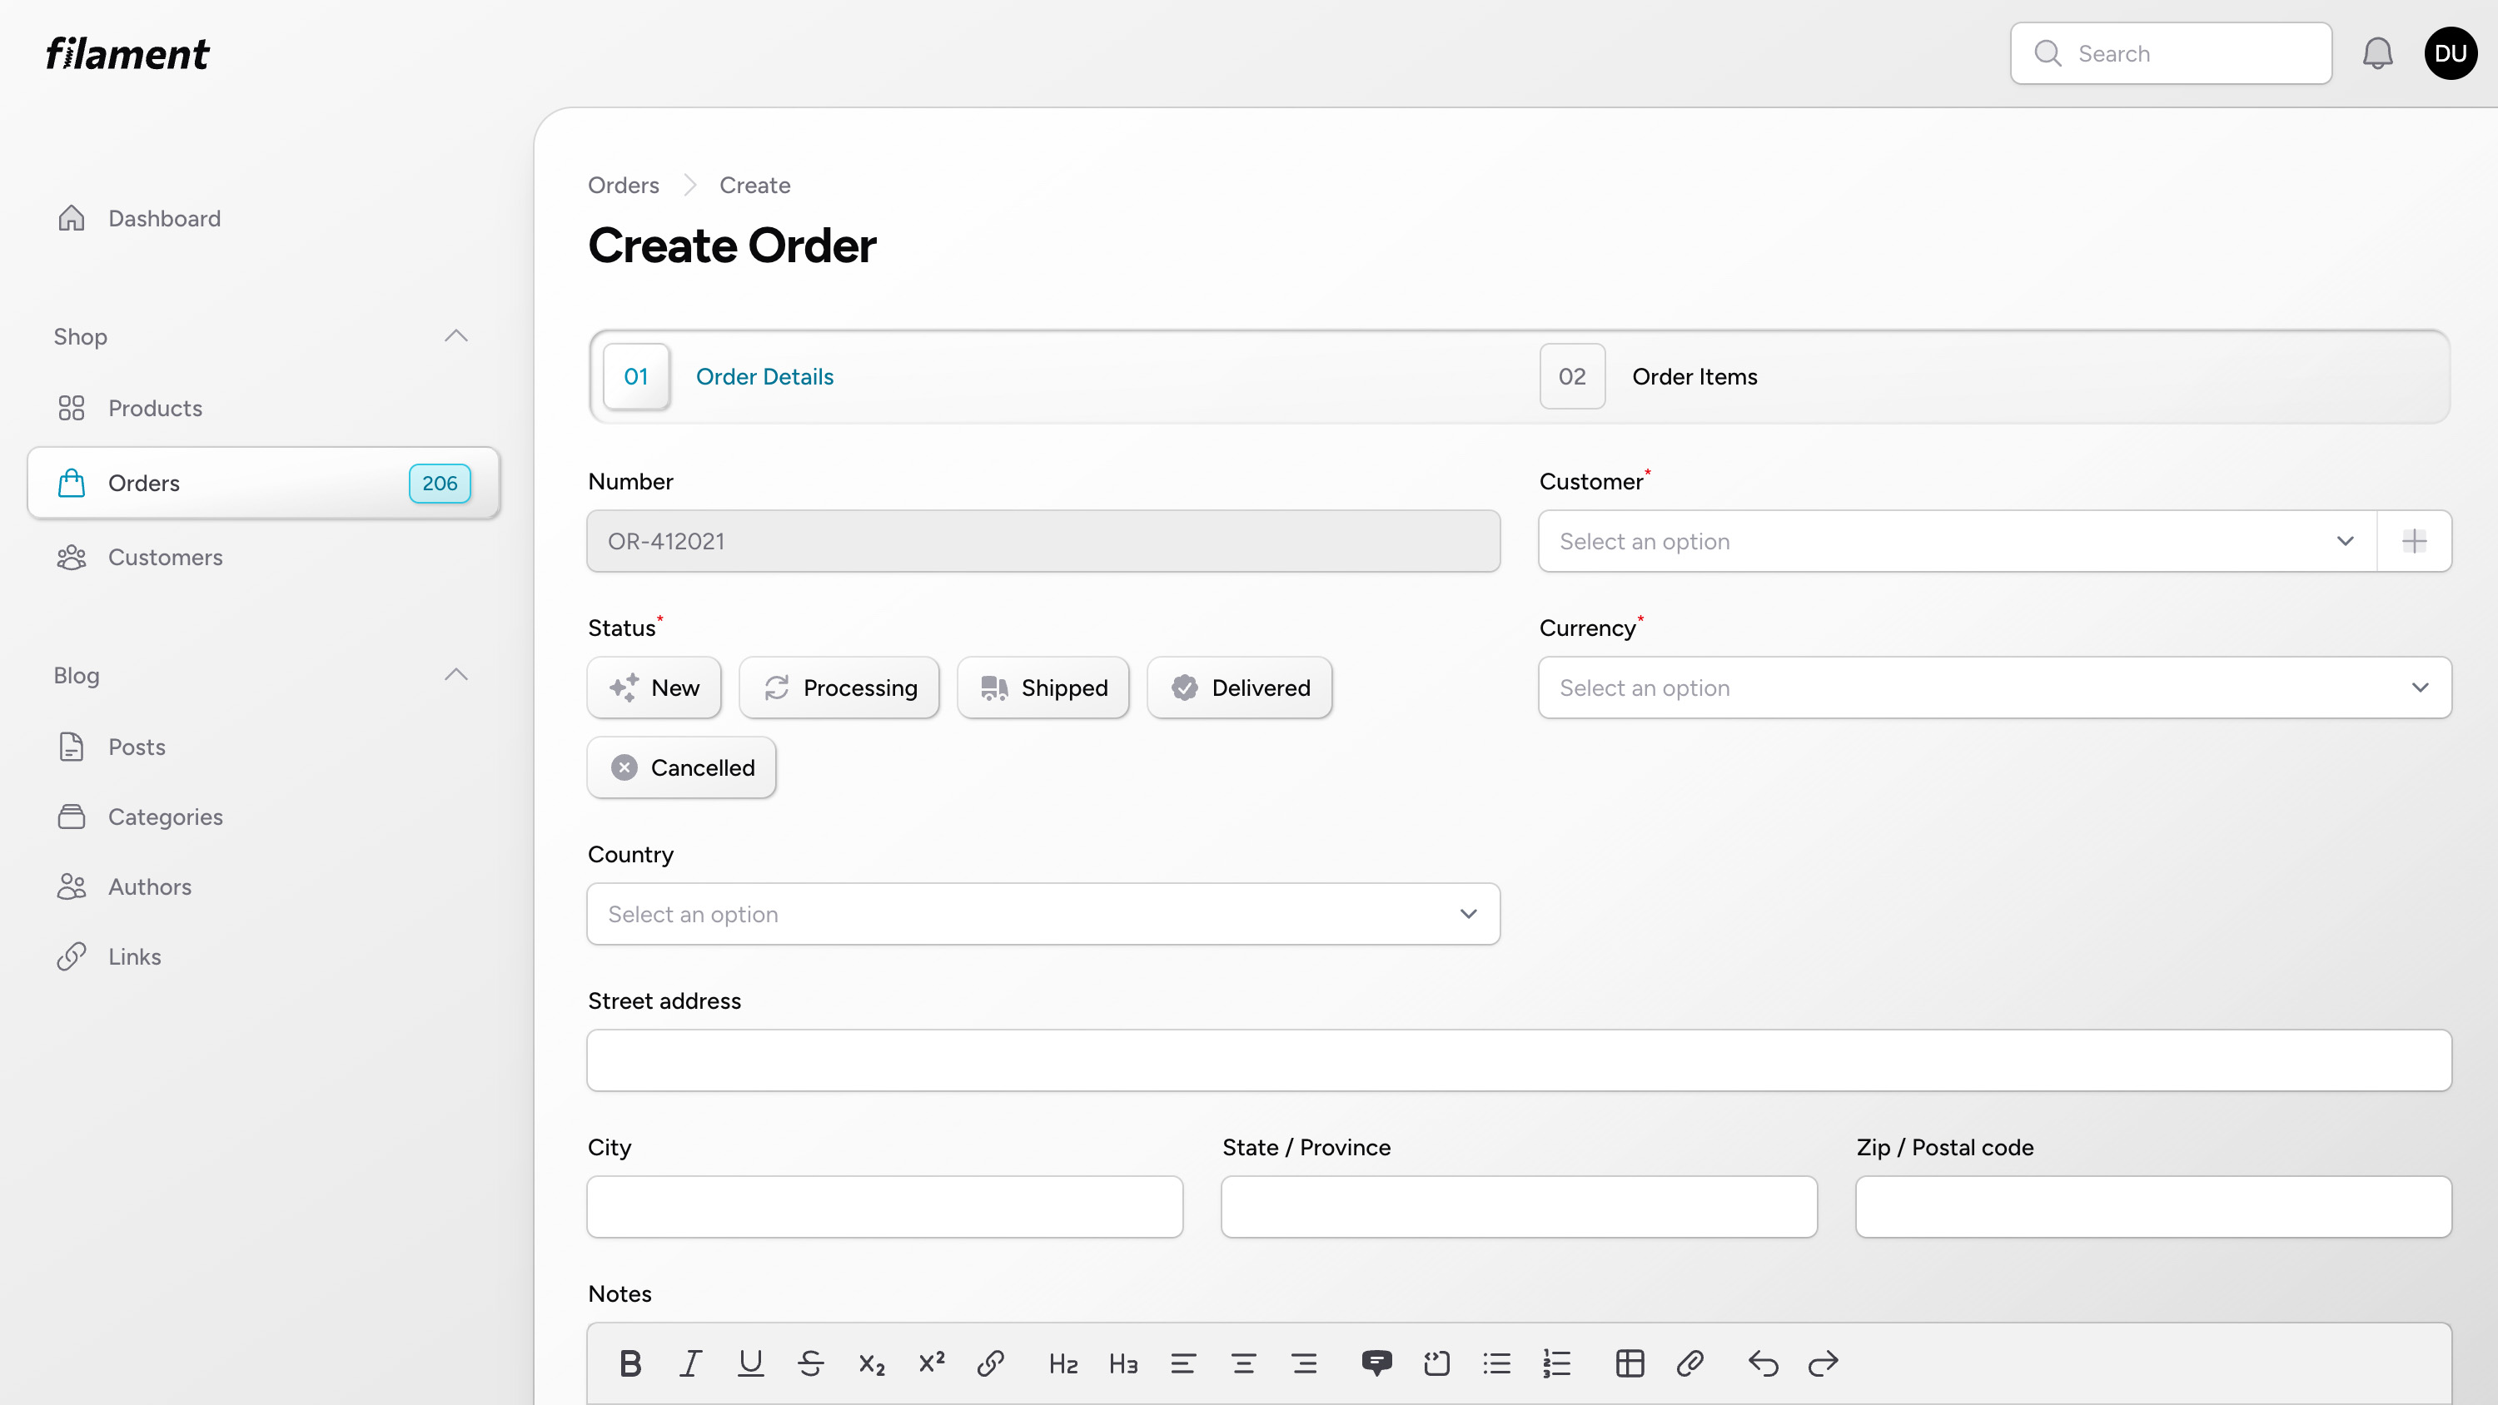Select the Cancelled status
The width and height of the screenshot is (2498, 1405).
tap(681, 767)
